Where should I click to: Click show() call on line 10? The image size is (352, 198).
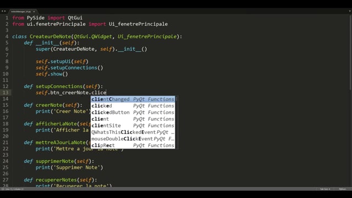(x=59, y=74)
